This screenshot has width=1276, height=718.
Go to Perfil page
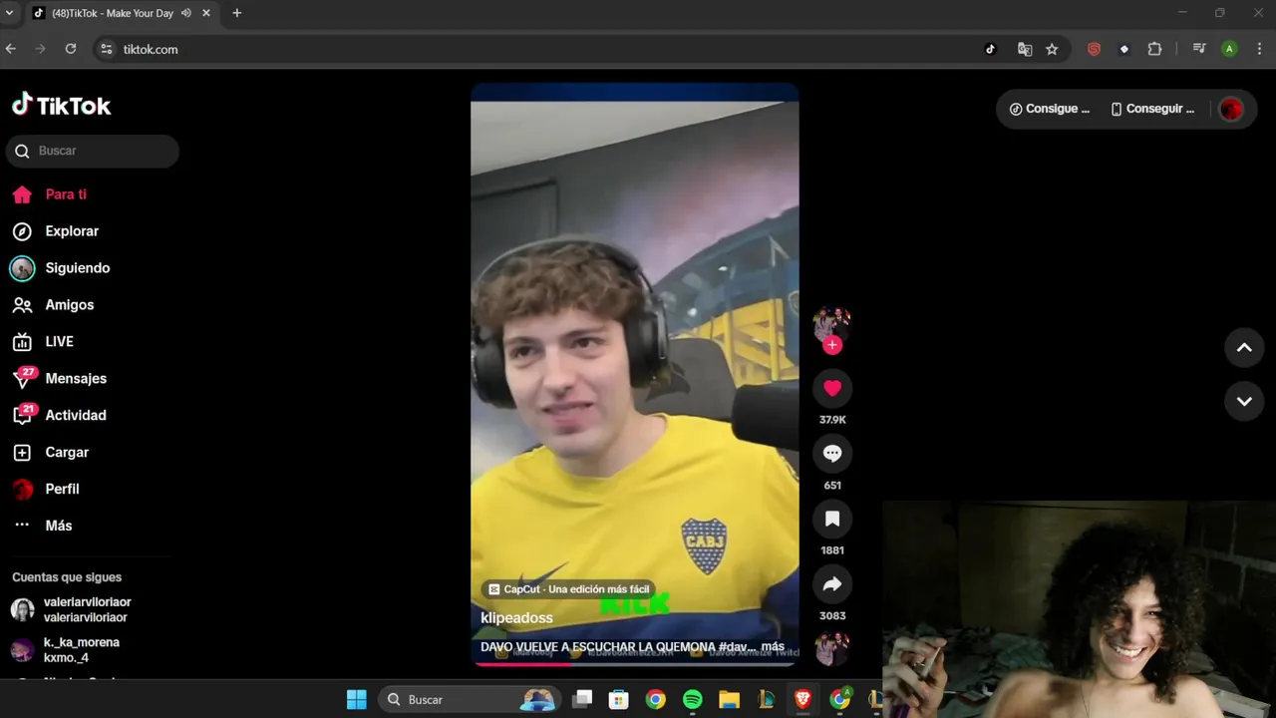pos(62,489)
